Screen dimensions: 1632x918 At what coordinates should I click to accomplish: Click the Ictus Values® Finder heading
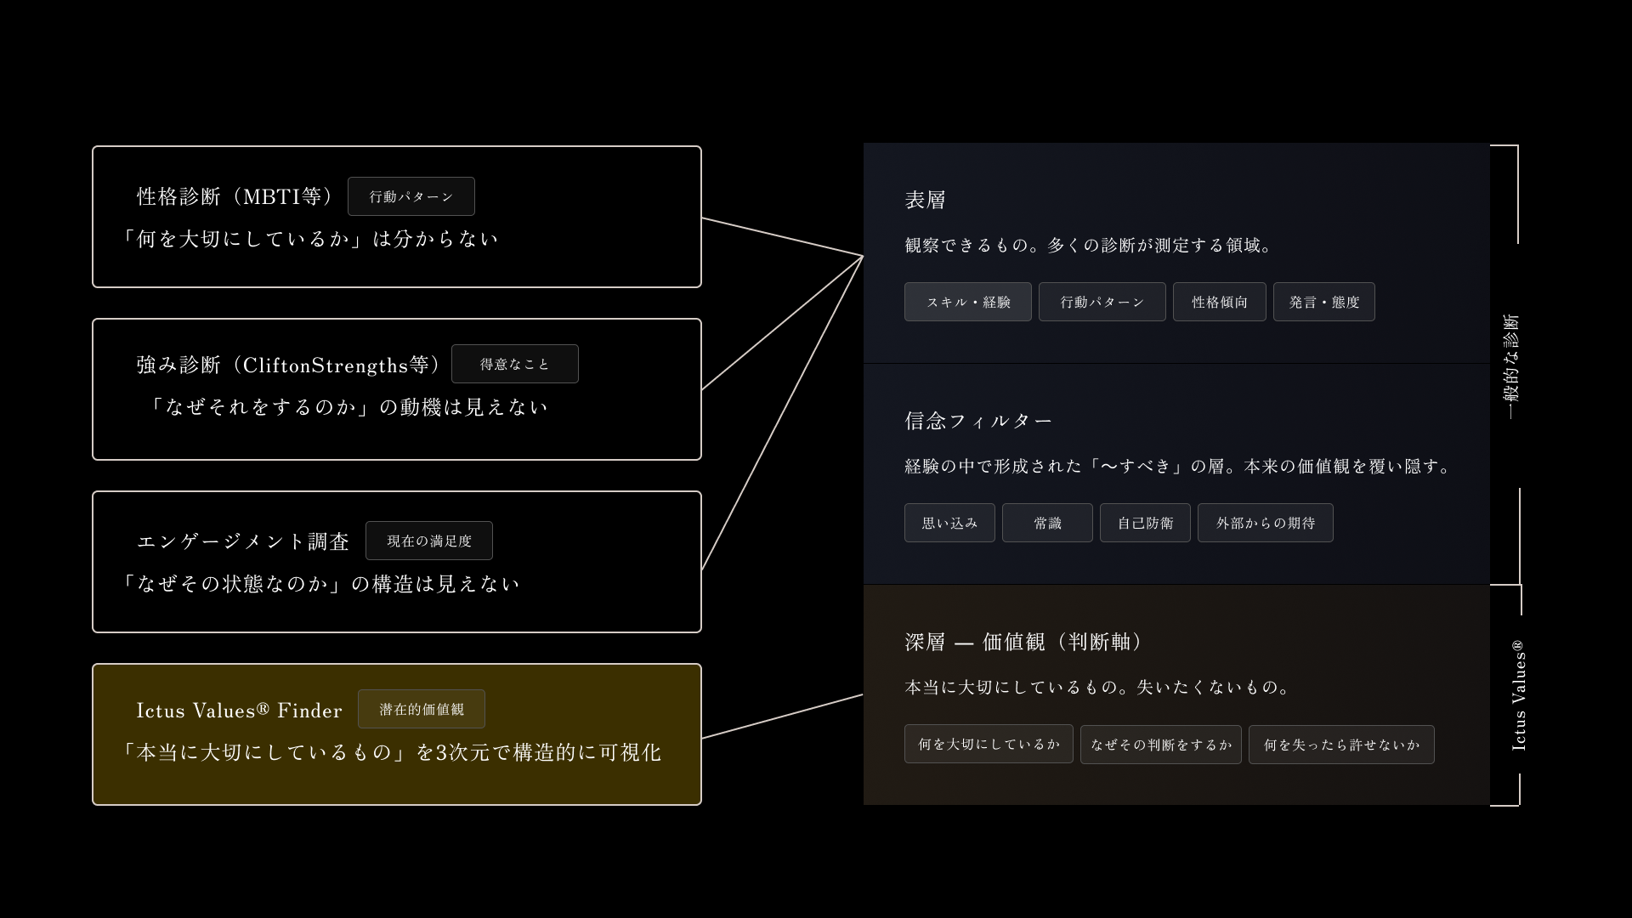pyautogui.click(x=239, y=710)
